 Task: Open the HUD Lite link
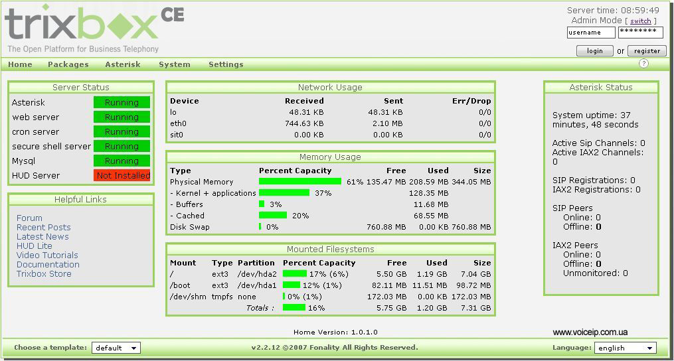[35, 246]
